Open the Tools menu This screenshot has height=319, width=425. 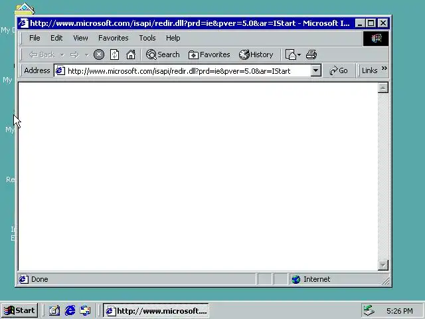click(x=147, y=38)
